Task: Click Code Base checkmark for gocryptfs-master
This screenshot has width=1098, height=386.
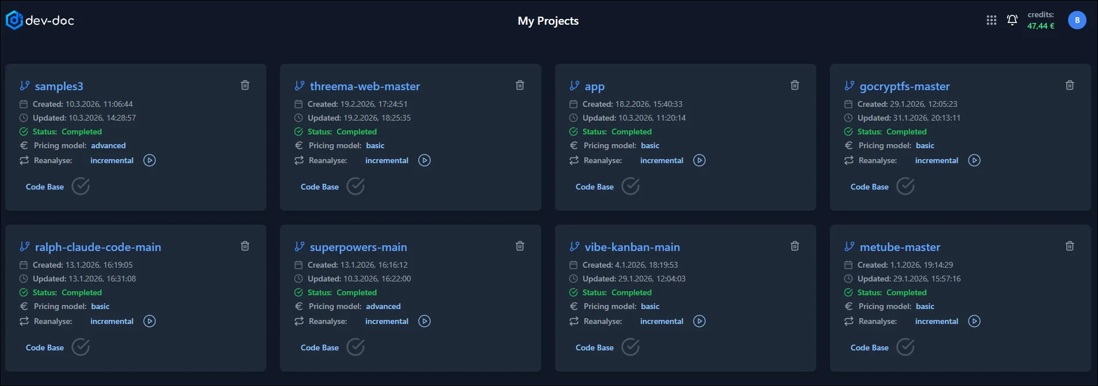Action: tap(905, 186)
